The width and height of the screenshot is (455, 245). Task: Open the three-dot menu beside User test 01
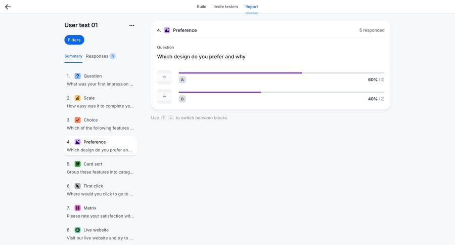[x=132, y=25]
